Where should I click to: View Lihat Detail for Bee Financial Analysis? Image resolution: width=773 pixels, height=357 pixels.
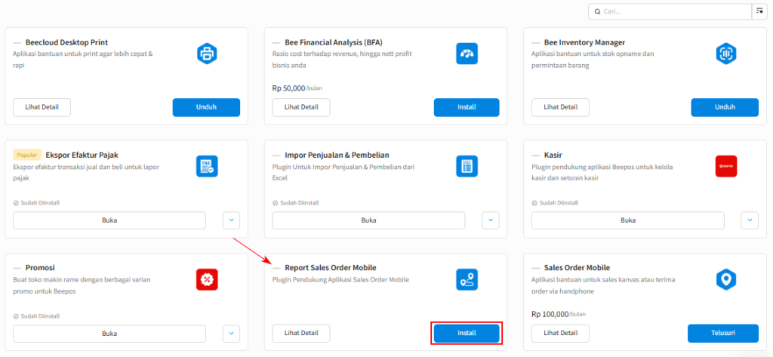coord(300,107)
